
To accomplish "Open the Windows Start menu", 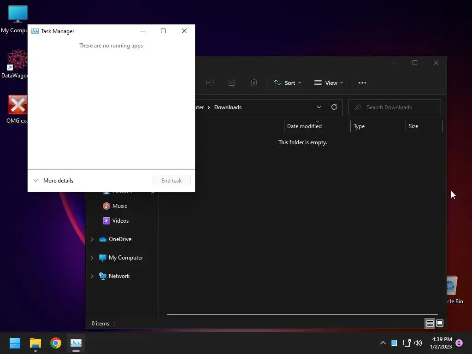I will tap(15, 343).
